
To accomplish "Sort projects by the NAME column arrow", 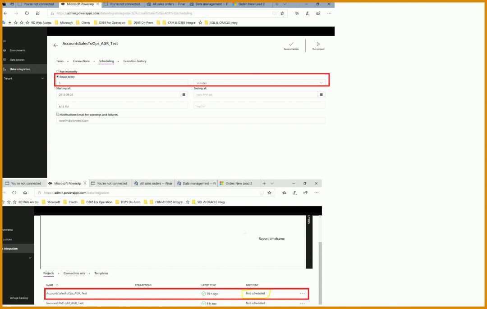I will pyautogui.click(x=57, y=285).
